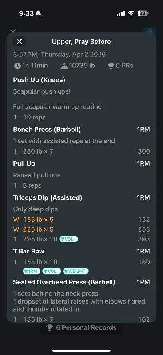
Task: Open the Pull Up exercise
Action: click(x=24, y=163)
